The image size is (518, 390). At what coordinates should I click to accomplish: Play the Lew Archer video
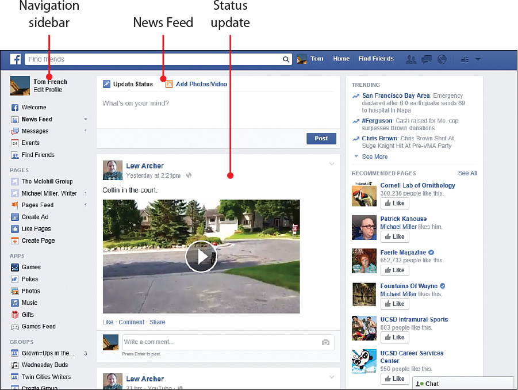pos(201,257)
